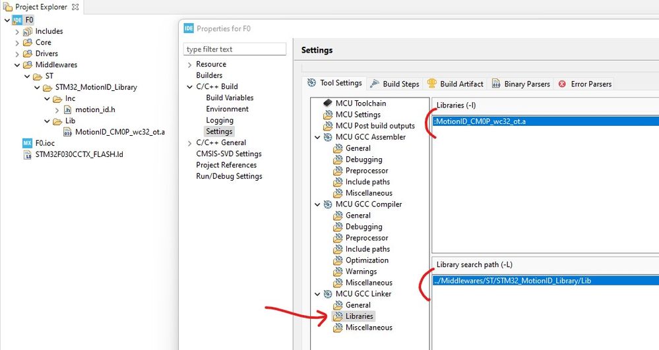Image resolution: width=659 pixels, height=350 pixels.
Task: Select General under MCU GCC Linker
Action: 358,305
